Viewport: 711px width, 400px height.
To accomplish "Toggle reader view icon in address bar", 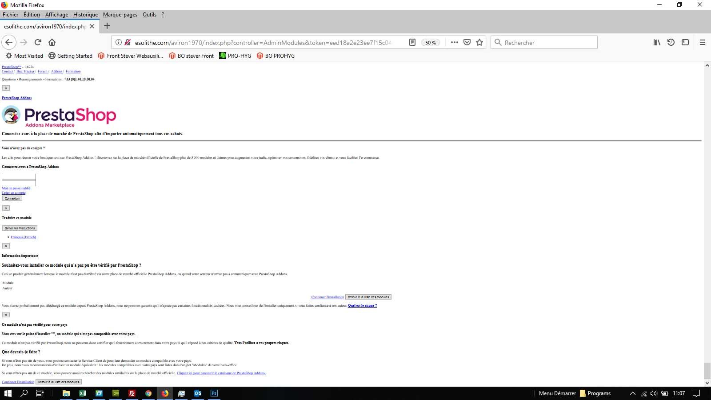I will 412,42.
